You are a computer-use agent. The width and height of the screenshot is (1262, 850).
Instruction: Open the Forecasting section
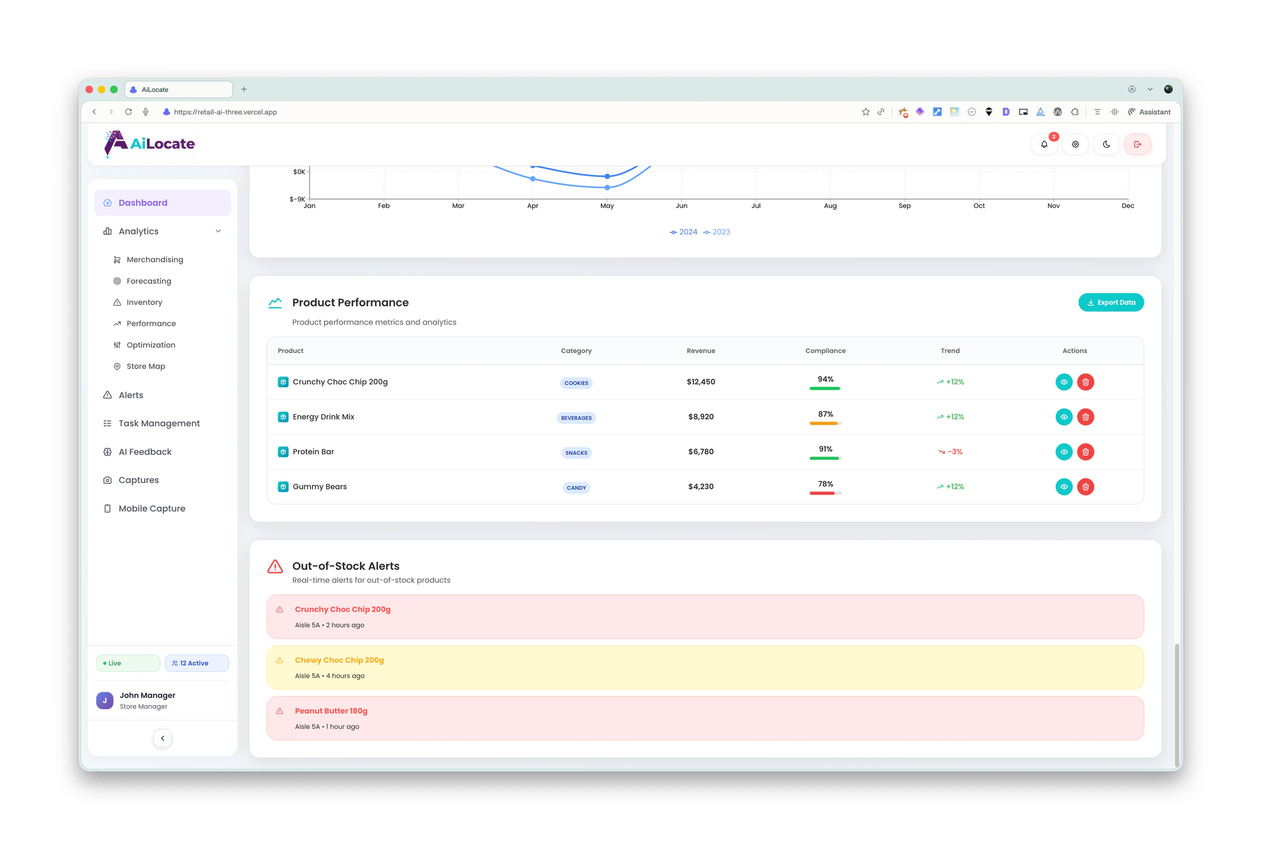tap(148, 281)
